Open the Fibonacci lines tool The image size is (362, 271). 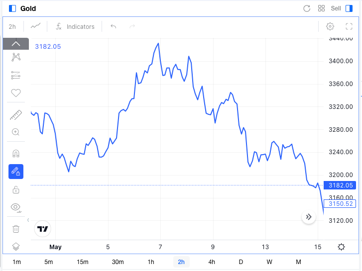pos(16,75)
